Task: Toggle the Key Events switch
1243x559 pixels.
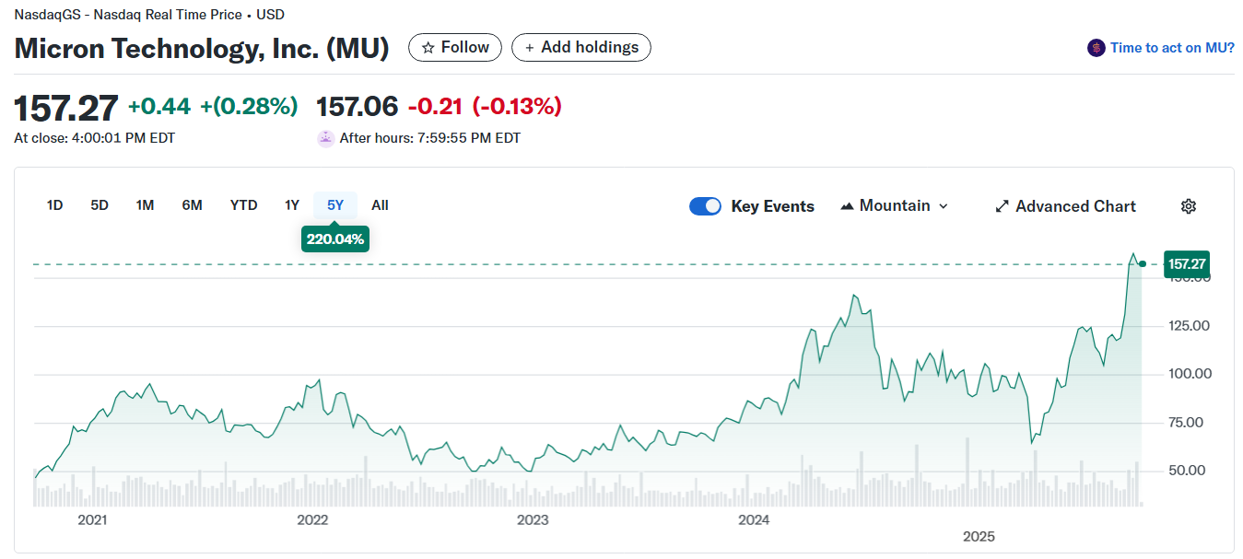Action: pyautogui.click(x=705, y=206)
